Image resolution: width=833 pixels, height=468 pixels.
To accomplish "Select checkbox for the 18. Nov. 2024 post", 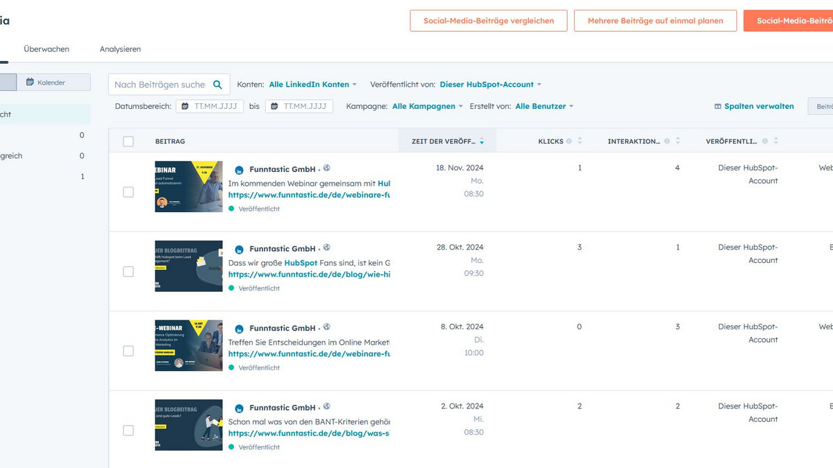I will pos(128,192).
